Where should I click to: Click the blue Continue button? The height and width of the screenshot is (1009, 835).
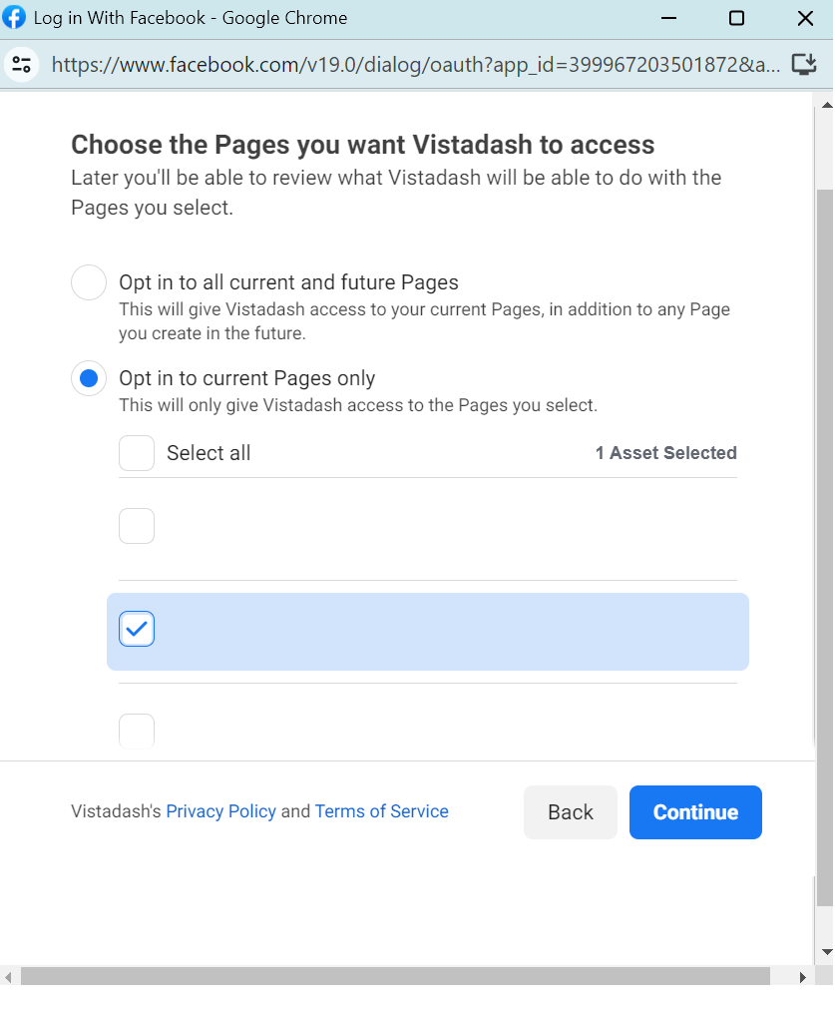click(695, 812)
